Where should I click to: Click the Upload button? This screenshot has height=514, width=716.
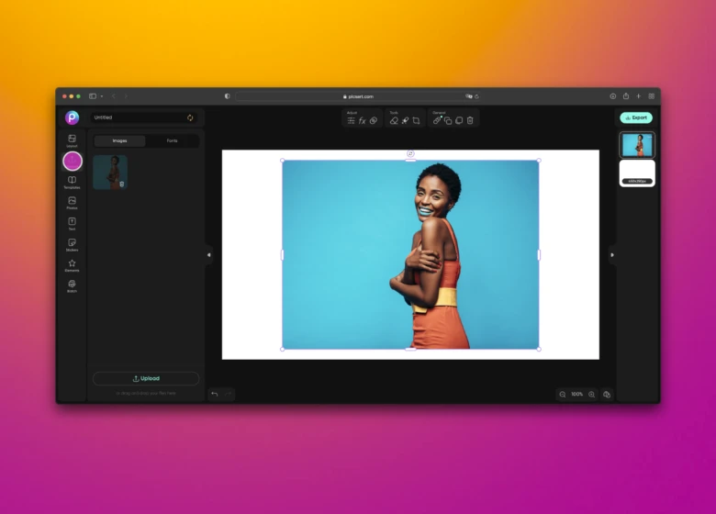point(146,378)
